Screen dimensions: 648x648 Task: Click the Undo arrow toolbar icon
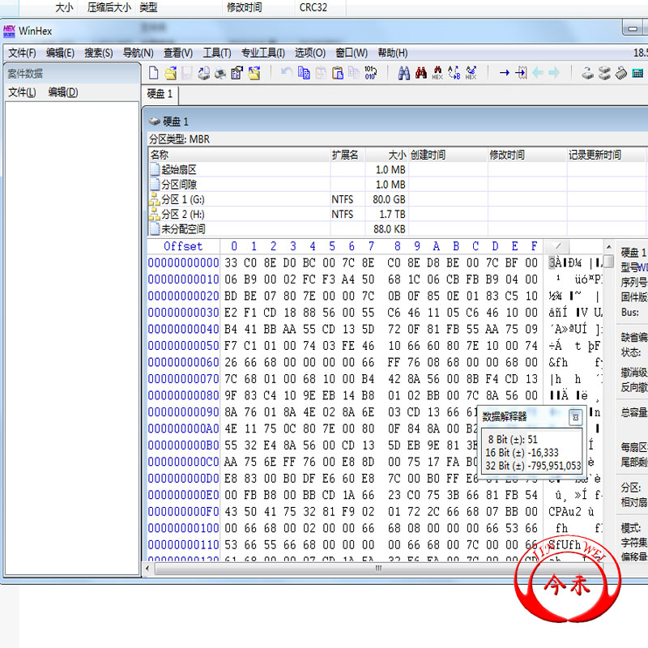286,73
